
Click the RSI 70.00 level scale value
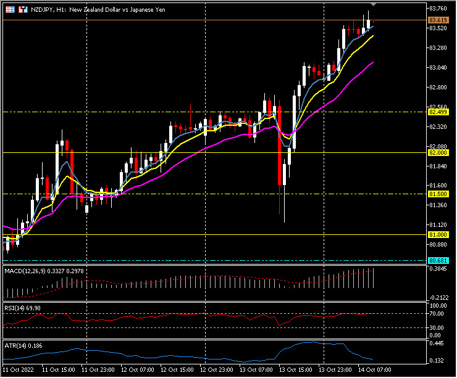point(437,313)
